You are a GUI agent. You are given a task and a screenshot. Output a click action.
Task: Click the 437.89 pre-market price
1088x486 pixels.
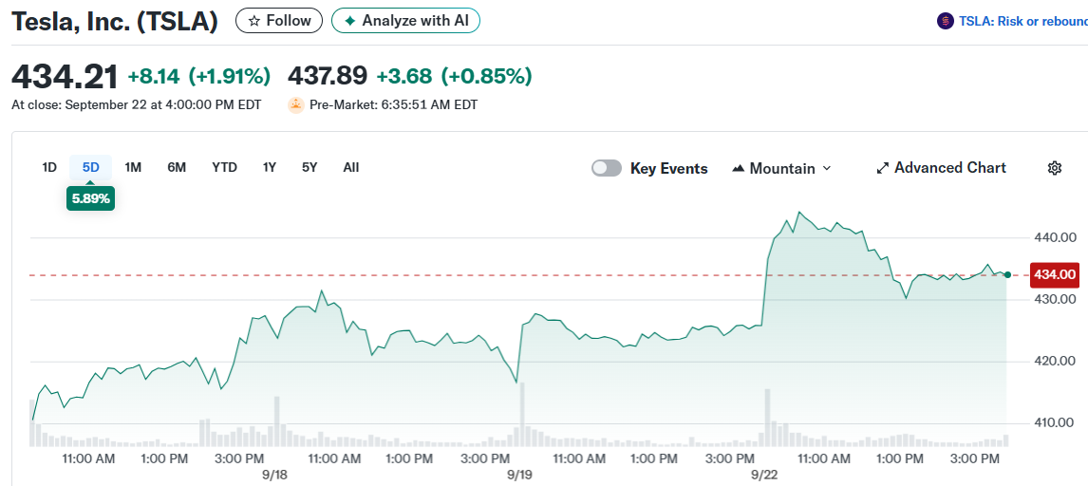point(327,76)
